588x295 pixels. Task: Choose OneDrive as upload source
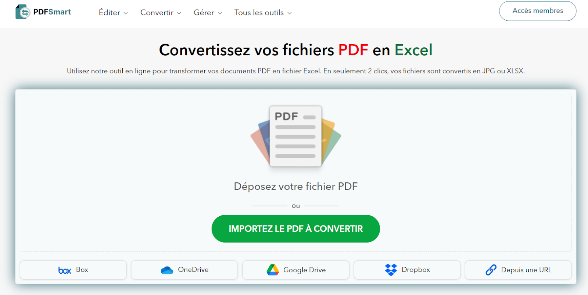(184, 270)
